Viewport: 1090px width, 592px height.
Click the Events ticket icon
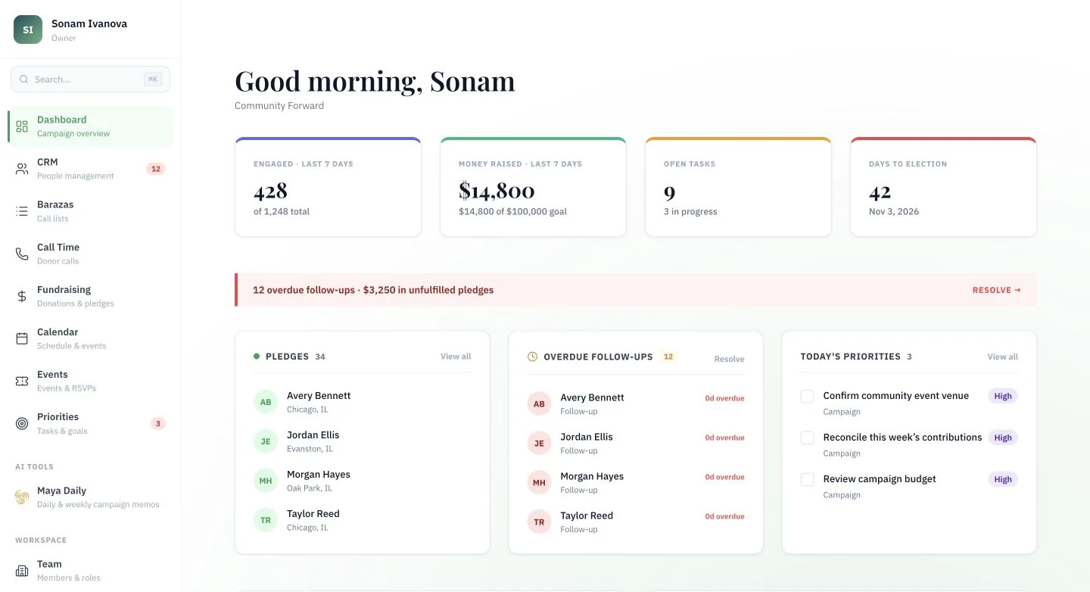22,381
